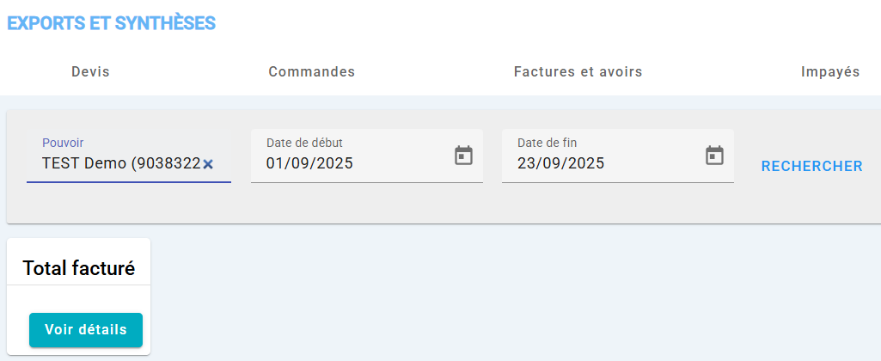Click the 23/09/2025 end date value
The width and height of the screenshot is (881, 361).
pyautogui.click(x=560, y=163)
